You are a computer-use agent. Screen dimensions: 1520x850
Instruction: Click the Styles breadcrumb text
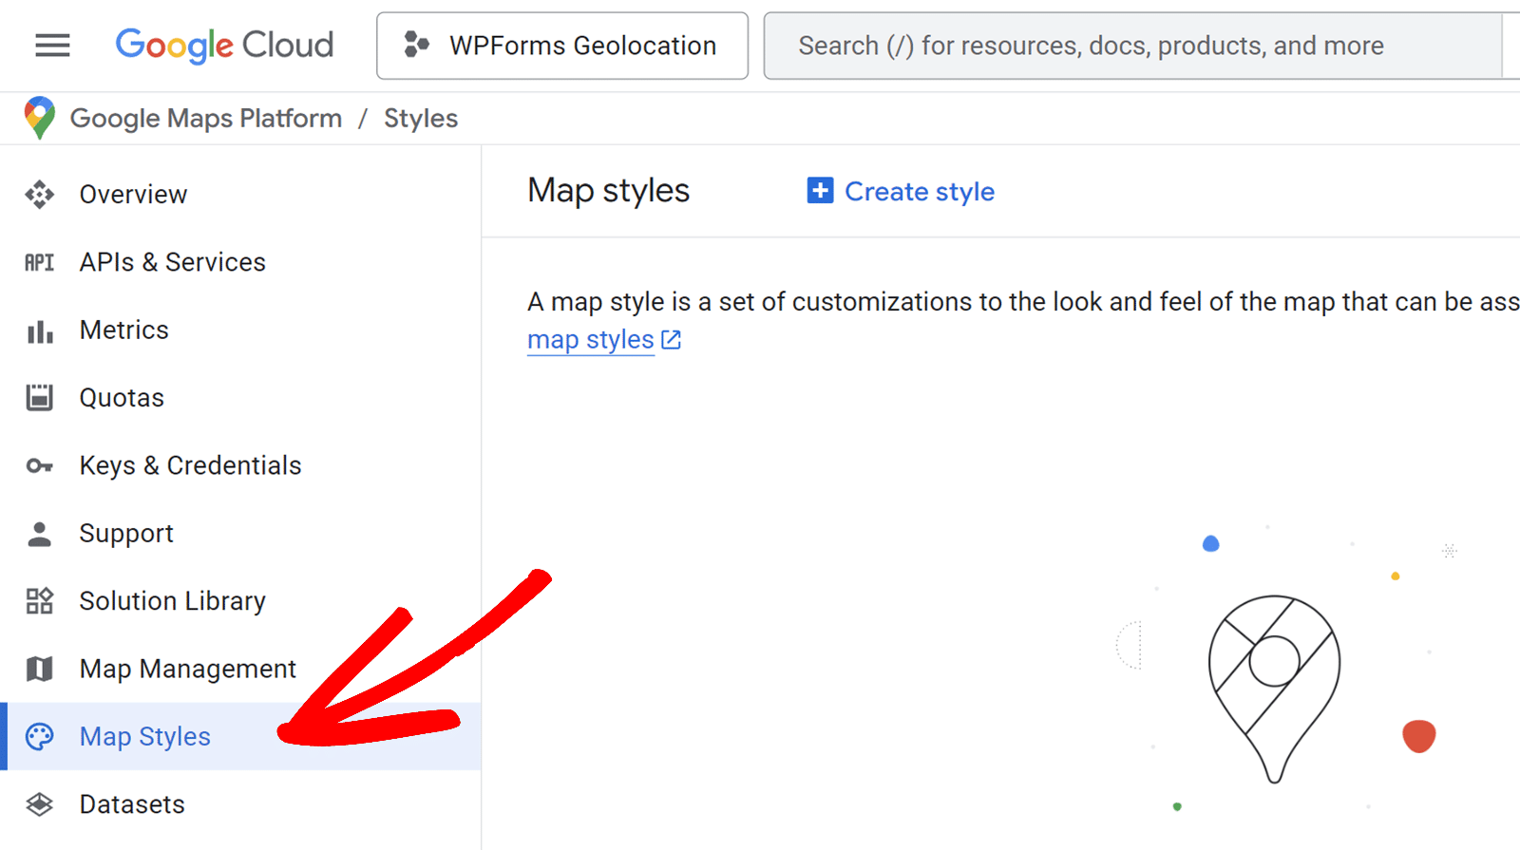[x=421, y=118]
